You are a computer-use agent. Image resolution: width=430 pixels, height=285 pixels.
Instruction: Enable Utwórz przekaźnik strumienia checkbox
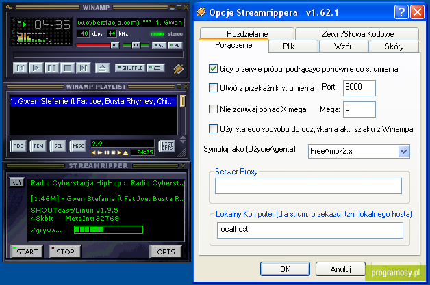[213, 88]
